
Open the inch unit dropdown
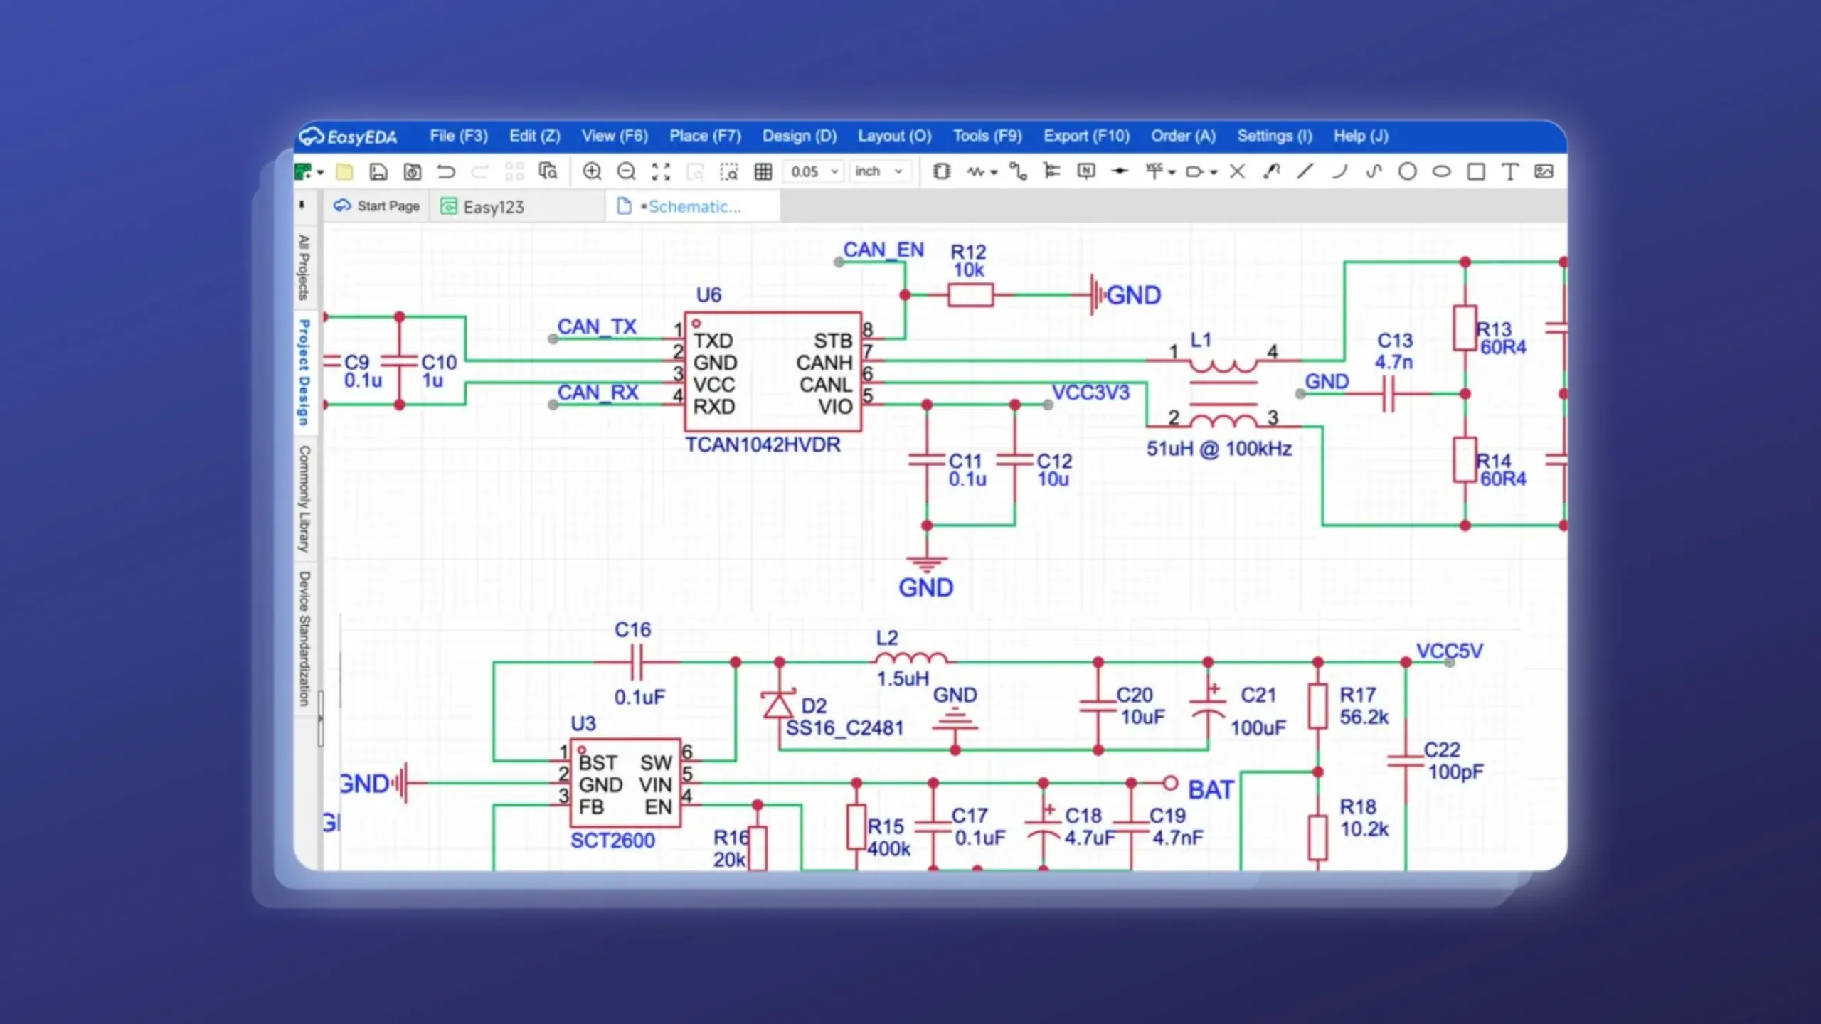click(x=878, y=171)
